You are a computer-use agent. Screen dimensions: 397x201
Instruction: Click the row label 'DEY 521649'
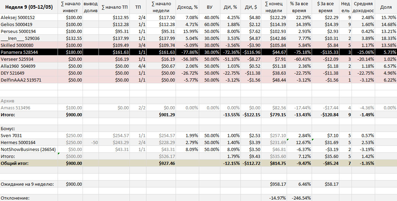[x=29, y=73]
